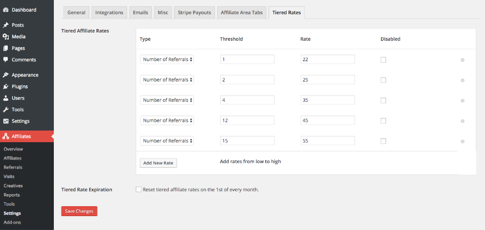Switch to the Integrations tab
This screenshot has height=230, width=485.
(109, 13)
